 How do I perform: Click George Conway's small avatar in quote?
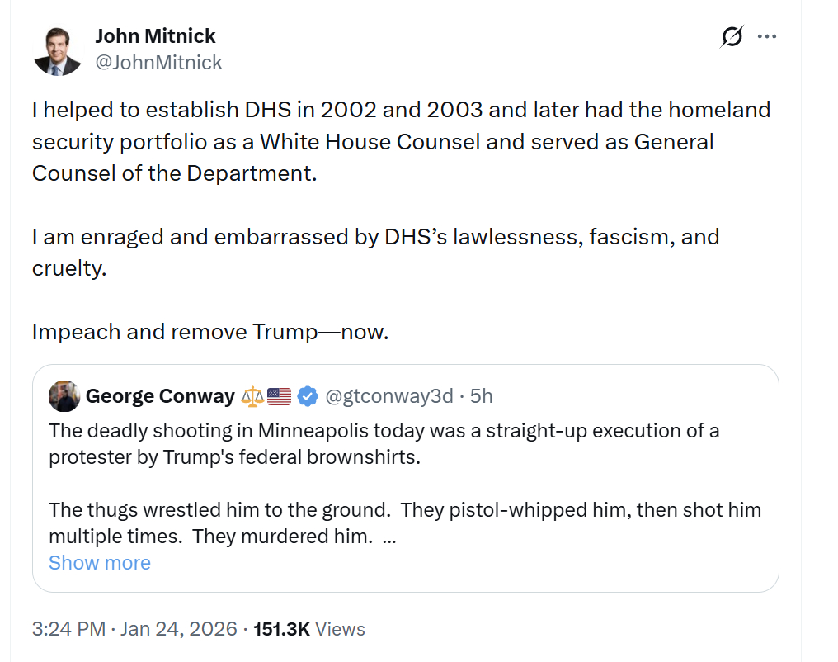click(x=64, y=396)
